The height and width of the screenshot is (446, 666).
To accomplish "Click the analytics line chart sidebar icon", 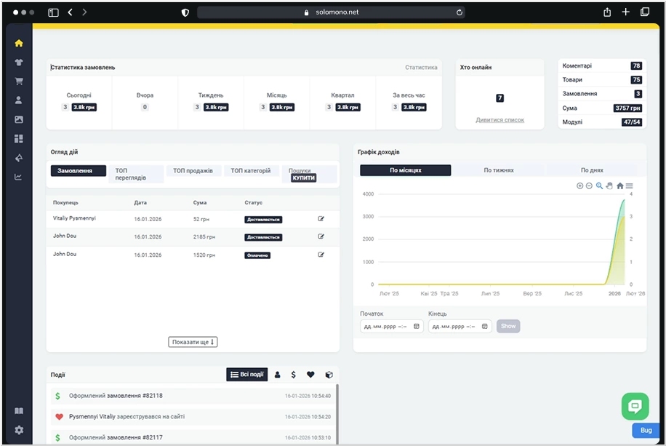I will point(19,177).
